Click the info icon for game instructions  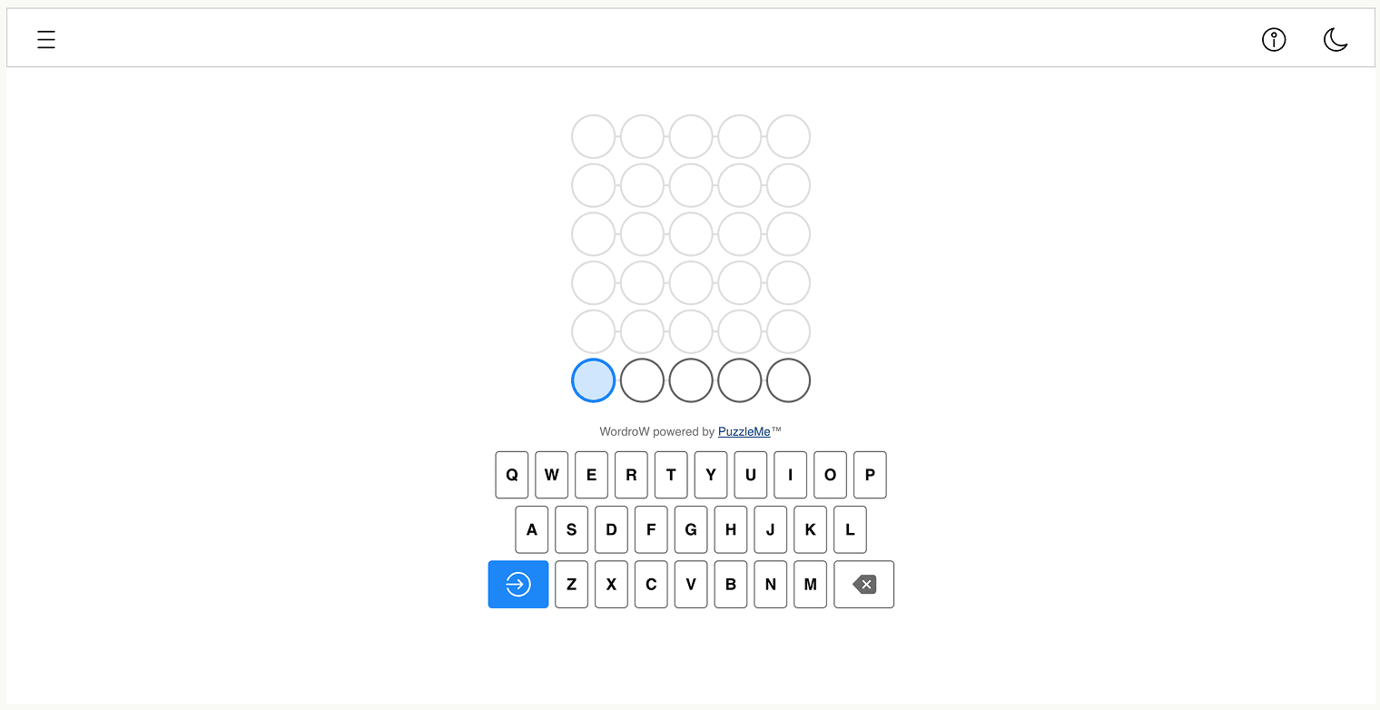[1274, 40]
